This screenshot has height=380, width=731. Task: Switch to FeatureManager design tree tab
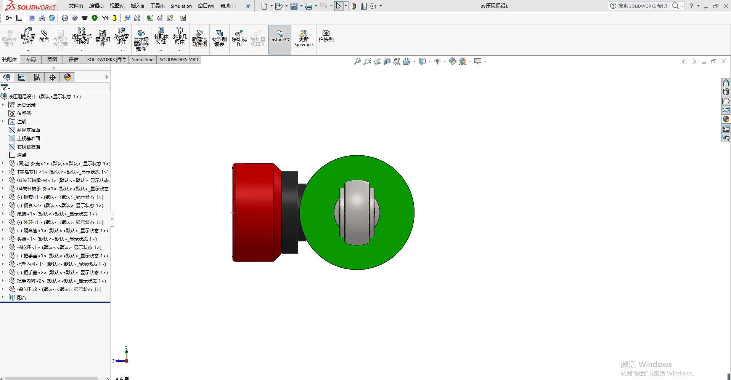(x=7, y=77)
